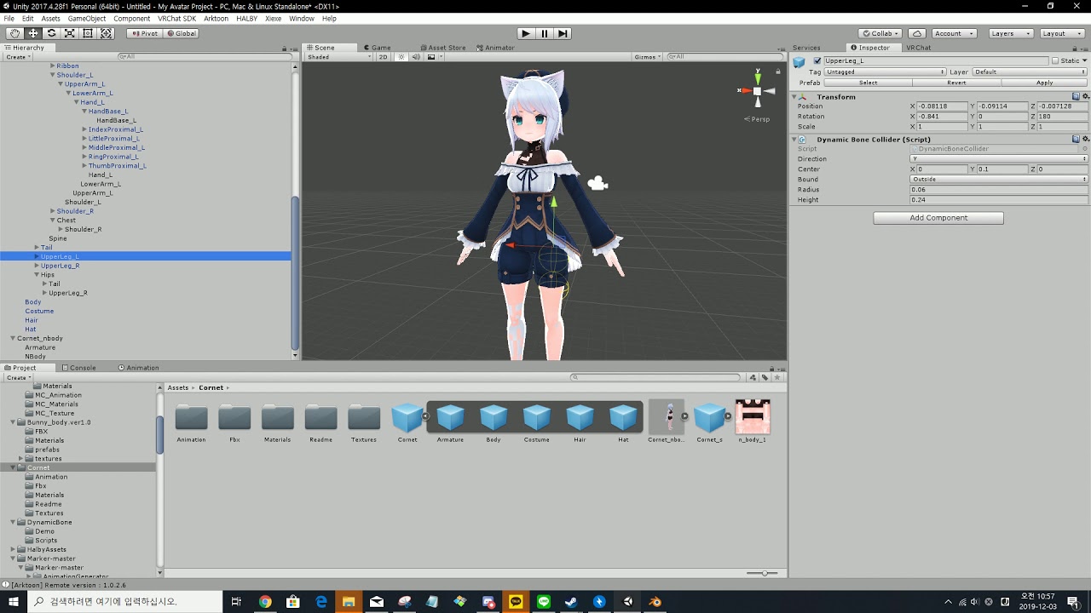Open the Account dropdown
Screen dimensions: 1091x613
(954, 33)
